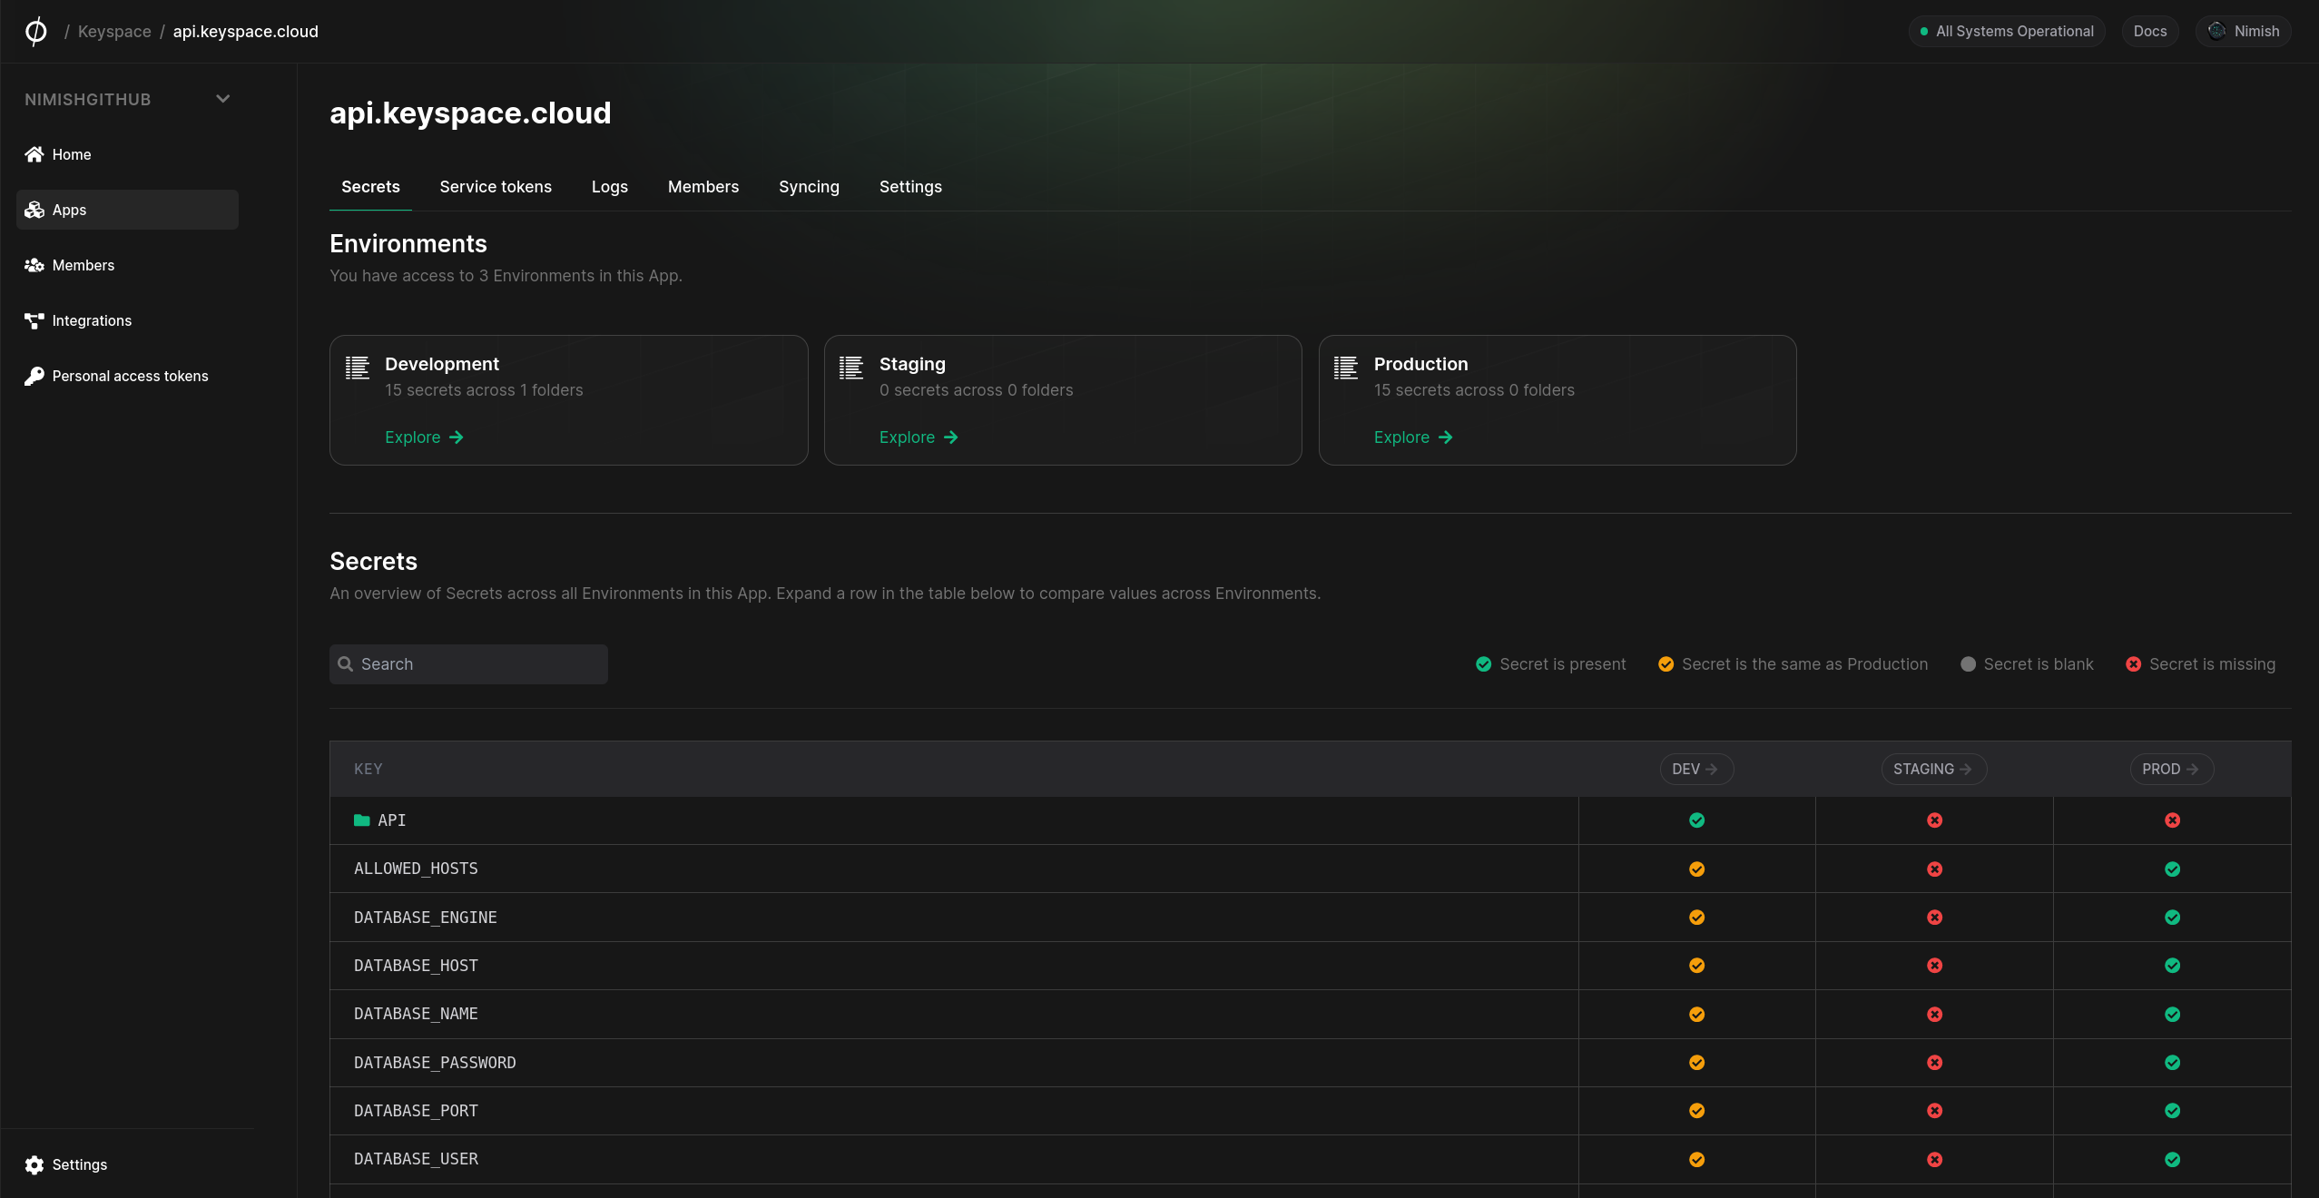Click the Phase logo icon in header
The width and height of the screenshot is (2319, 1198).
[35, 32]
